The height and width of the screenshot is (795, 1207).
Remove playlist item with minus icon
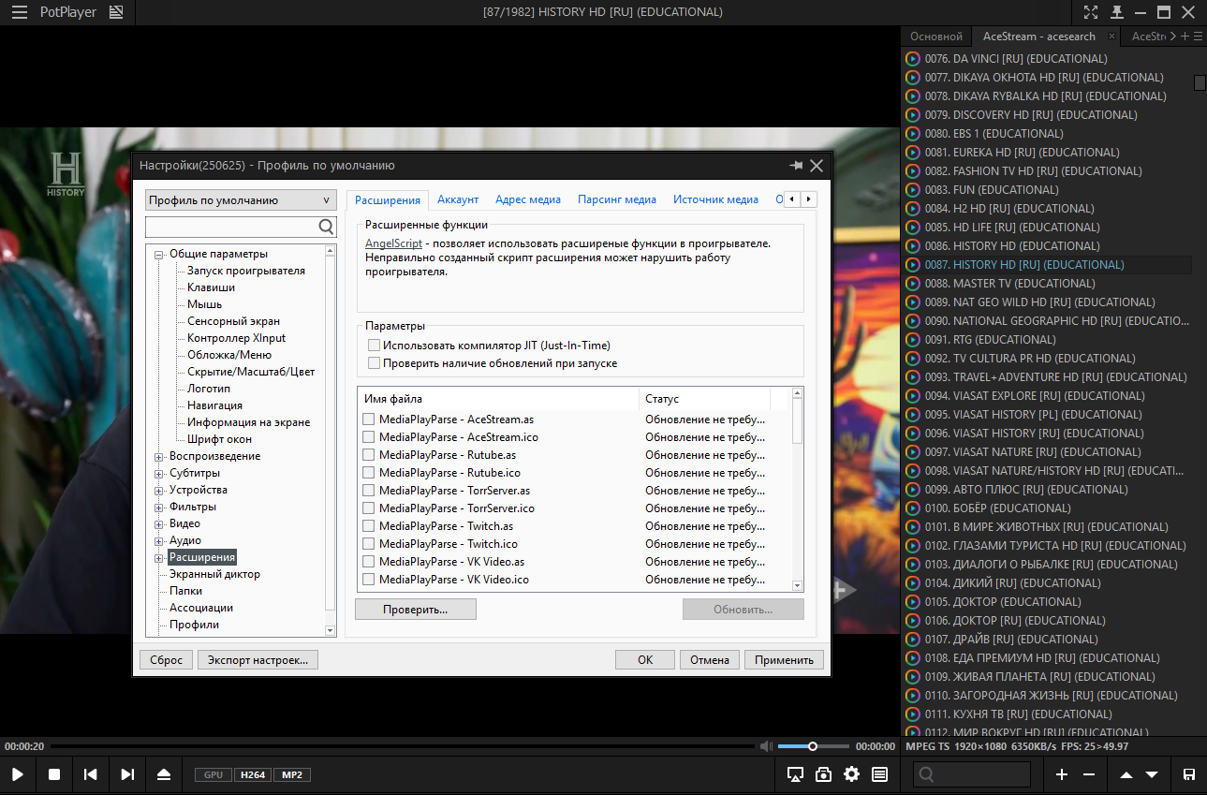point(1088,774)
